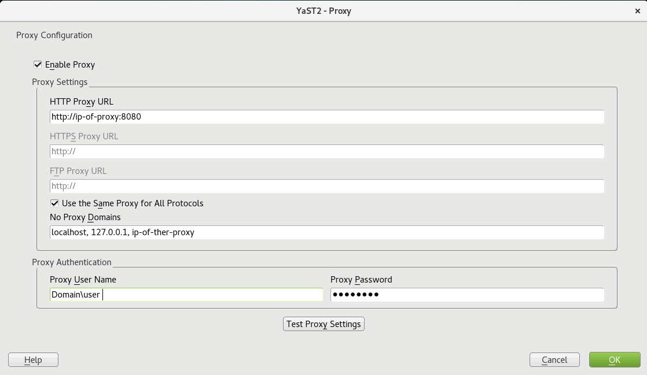Image resolution: width=647 pixels, height=375 pixels.
Task: Confirm settings with the green OK button
Action: tap(615, 360)
